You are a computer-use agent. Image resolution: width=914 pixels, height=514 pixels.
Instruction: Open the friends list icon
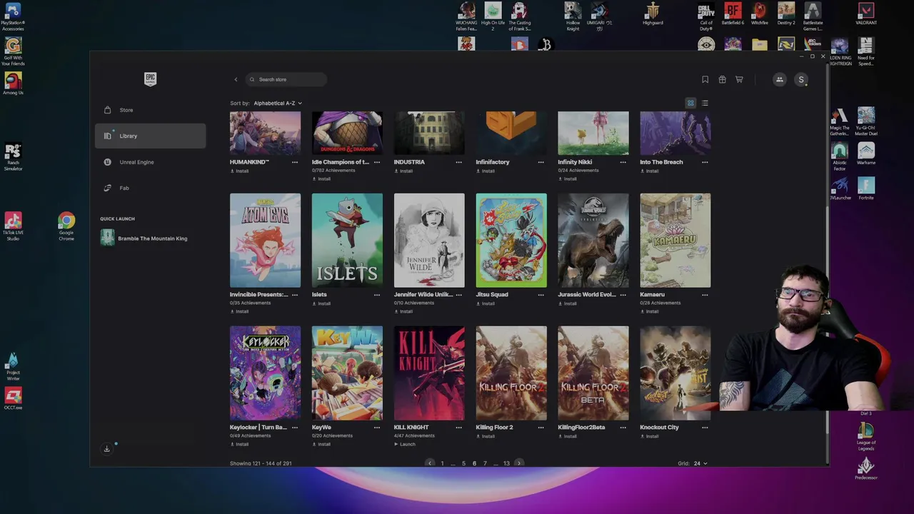tap(780, 79)
